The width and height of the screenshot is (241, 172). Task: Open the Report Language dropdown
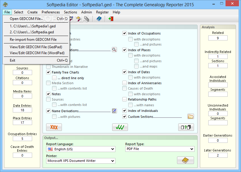pos(81,149)
